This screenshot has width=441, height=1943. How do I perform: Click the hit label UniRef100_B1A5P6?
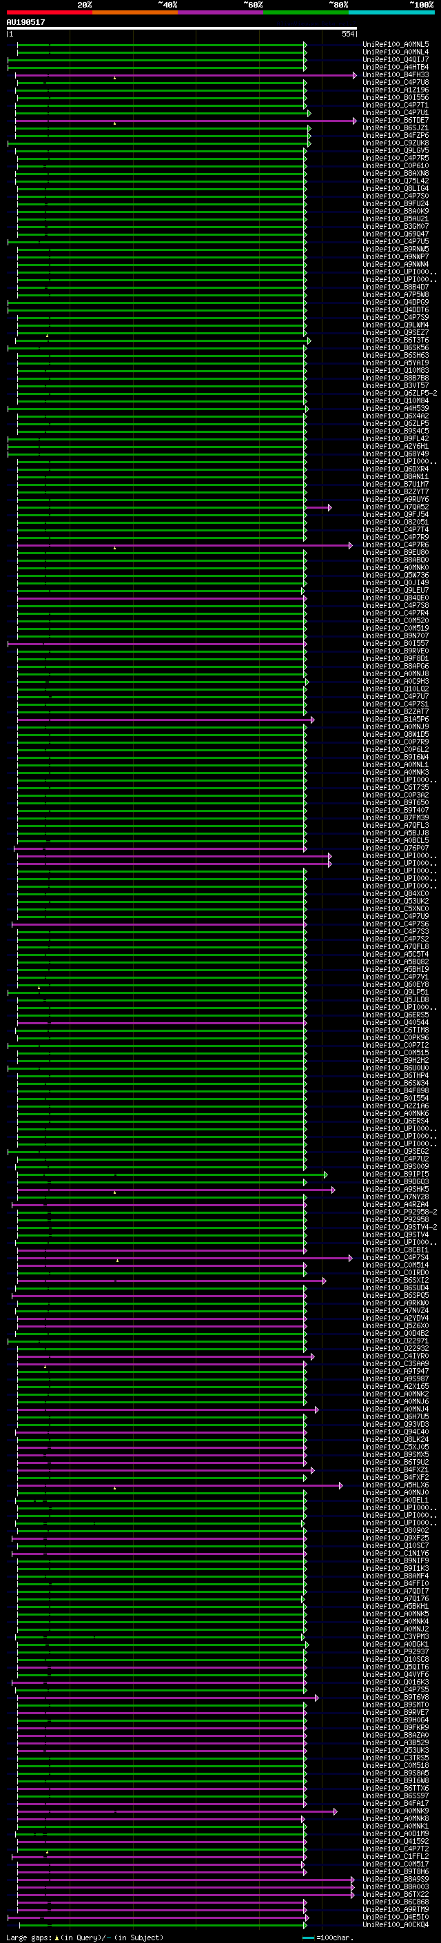(x=396, y=720)
